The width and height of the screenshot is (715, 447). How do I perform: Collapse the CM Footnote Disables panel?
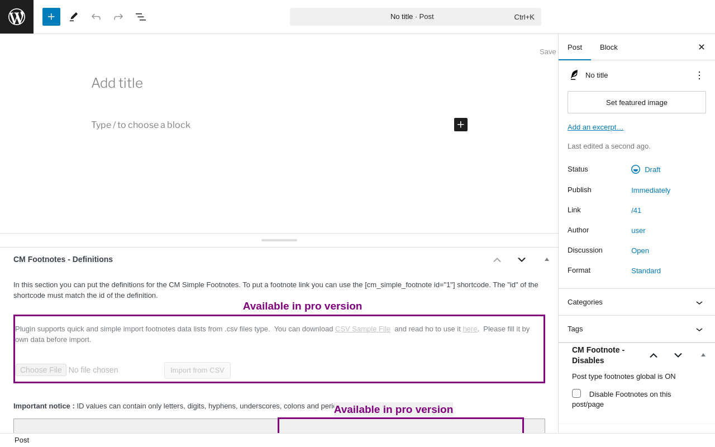coord(703,355)
